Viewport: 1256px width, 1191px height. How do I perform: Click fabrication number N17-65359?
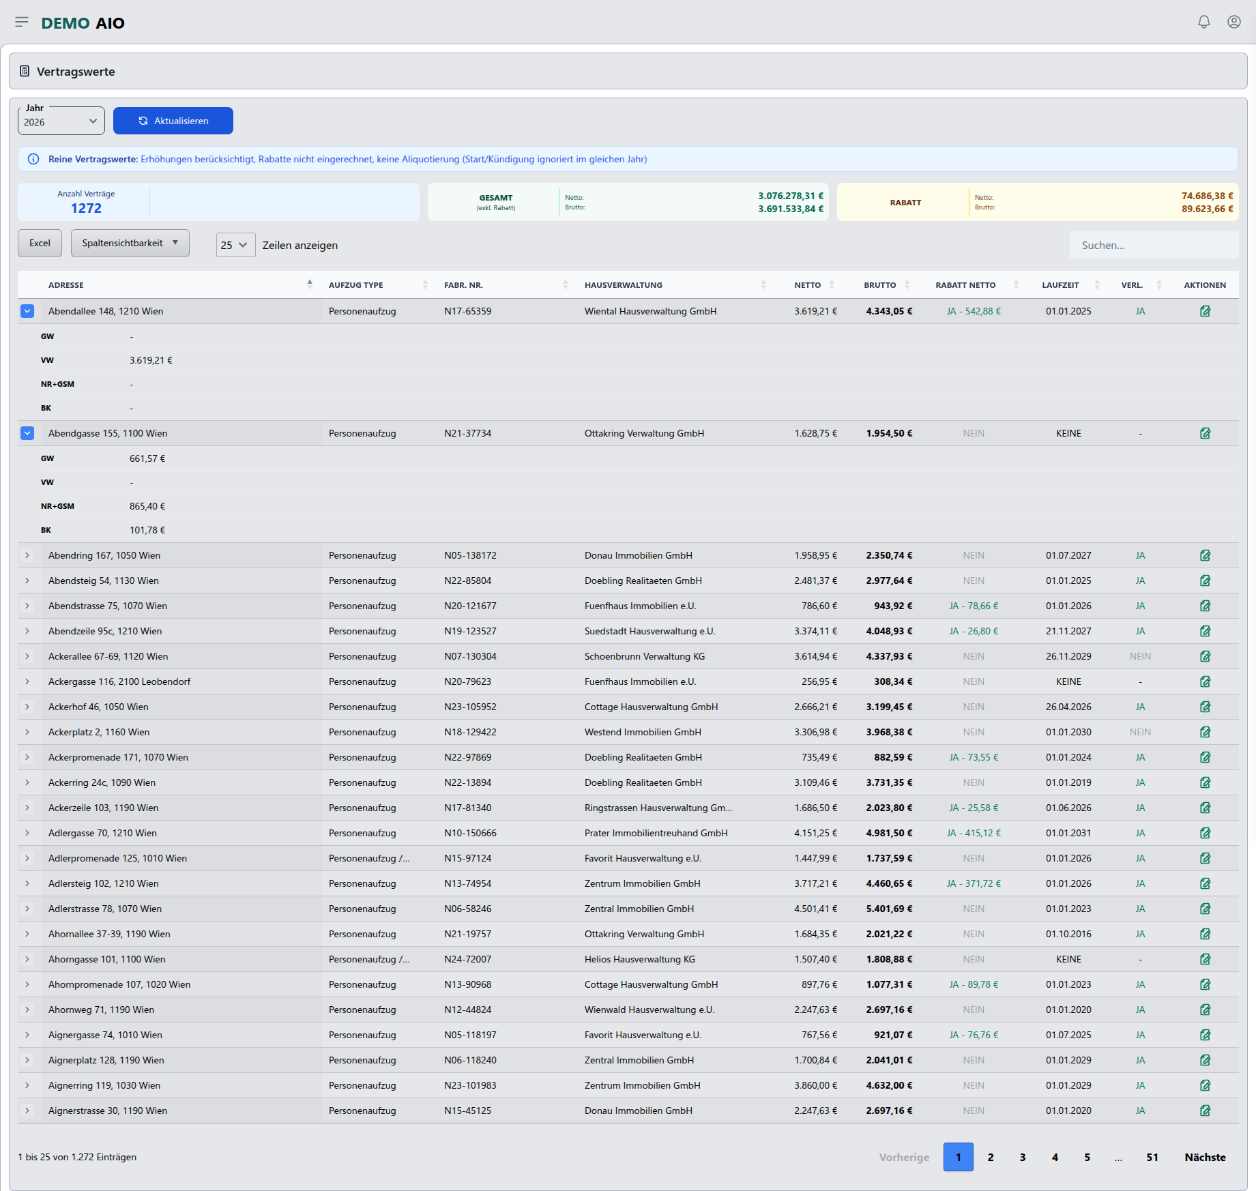pos(468,311)
